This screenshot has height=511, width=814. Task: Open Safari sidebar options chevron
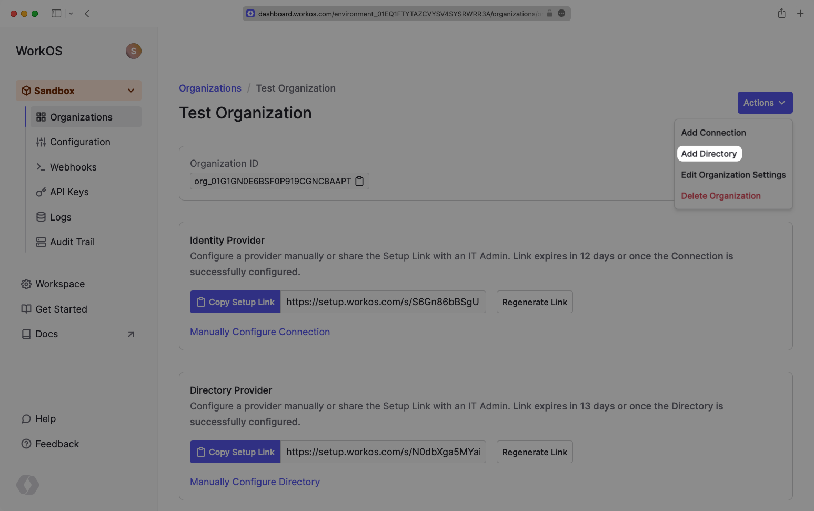pos(71,14)
